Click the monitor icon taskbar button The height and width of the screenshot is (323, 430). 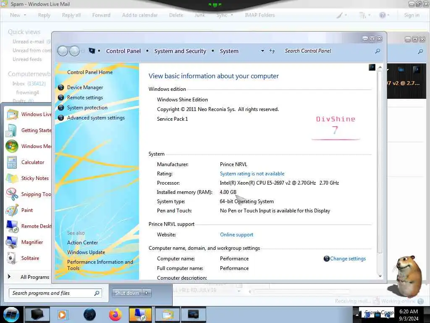[193, 315]
